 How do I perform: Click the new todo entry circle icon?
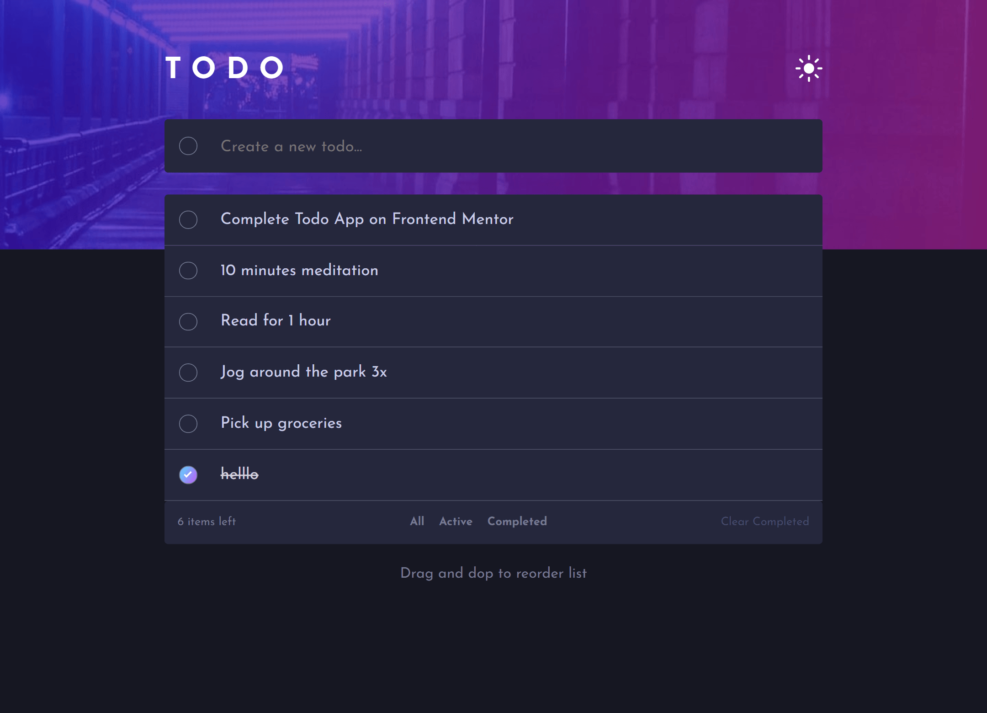pyautogui.click(x=189, y=146)
